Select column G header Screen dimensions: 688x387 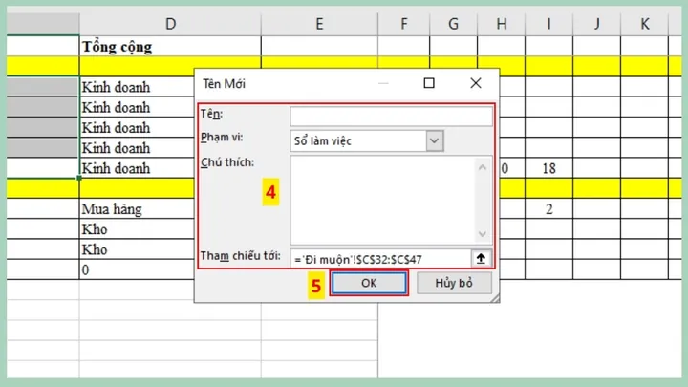pos(453,24)
